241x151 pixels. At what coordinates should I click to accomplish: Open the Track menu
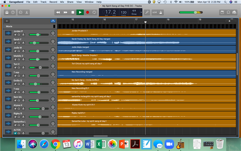point(43,2)
